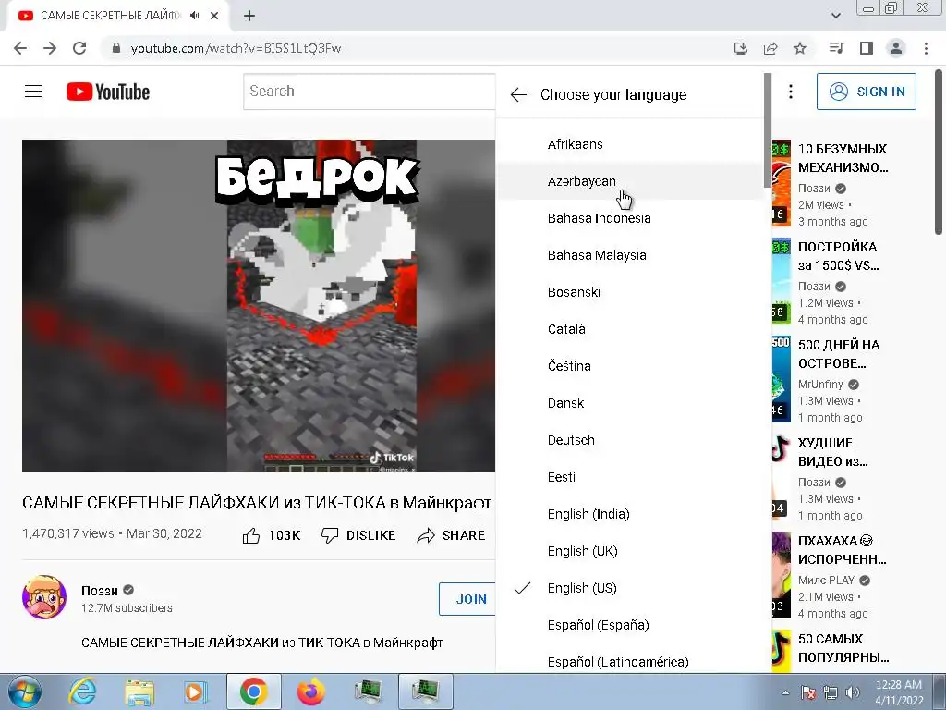Viewport: 946px width, 710px height.
Task: Open ПХАХАХА ИСПОРЧЕНН... recommended video
Action: pos(843,549)
